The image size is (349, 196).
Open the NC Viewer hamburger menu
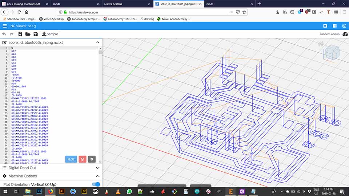(5, 26)
